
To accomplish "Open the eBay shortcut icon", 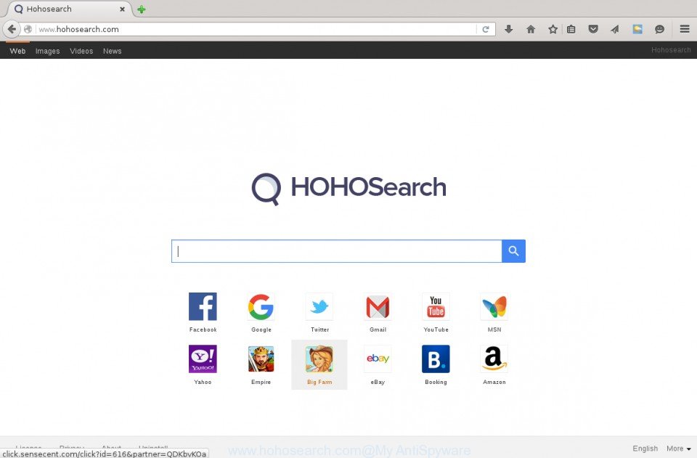I will (378, 359).
